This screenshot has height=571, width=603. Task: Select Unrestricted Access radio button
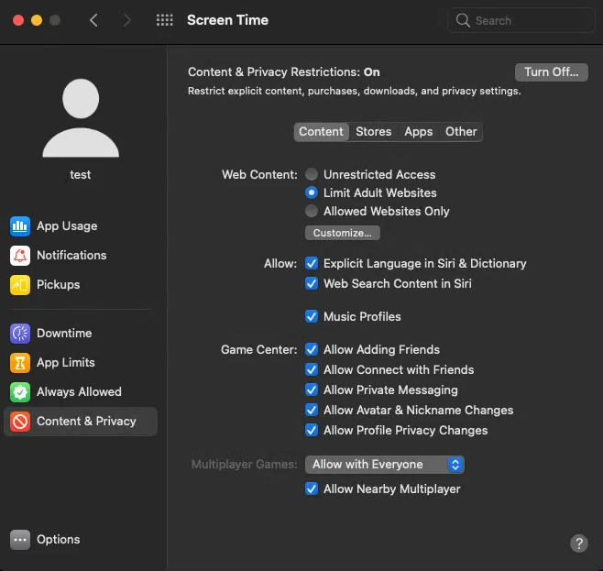pyautogui.click(x=312, y=174)
